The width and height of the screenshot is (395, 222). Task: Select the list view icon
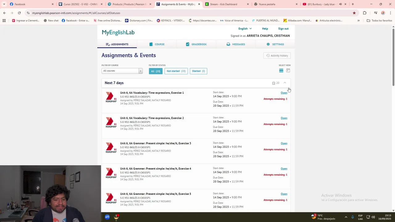(281, 71)
